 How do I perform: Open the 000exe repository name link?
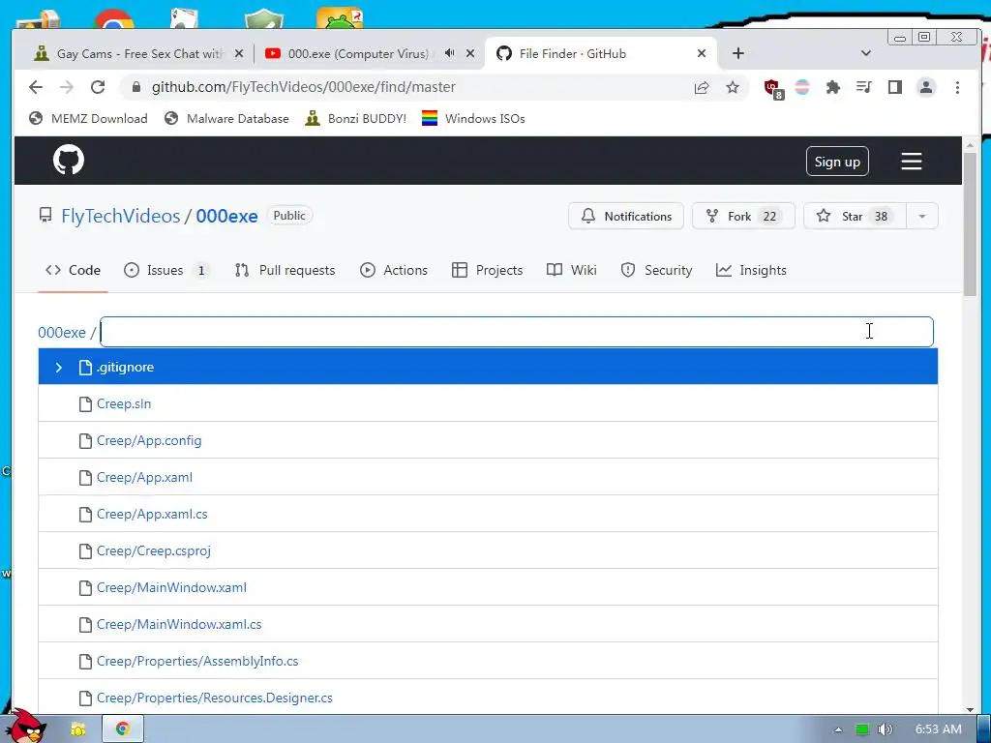click(226, 216)
